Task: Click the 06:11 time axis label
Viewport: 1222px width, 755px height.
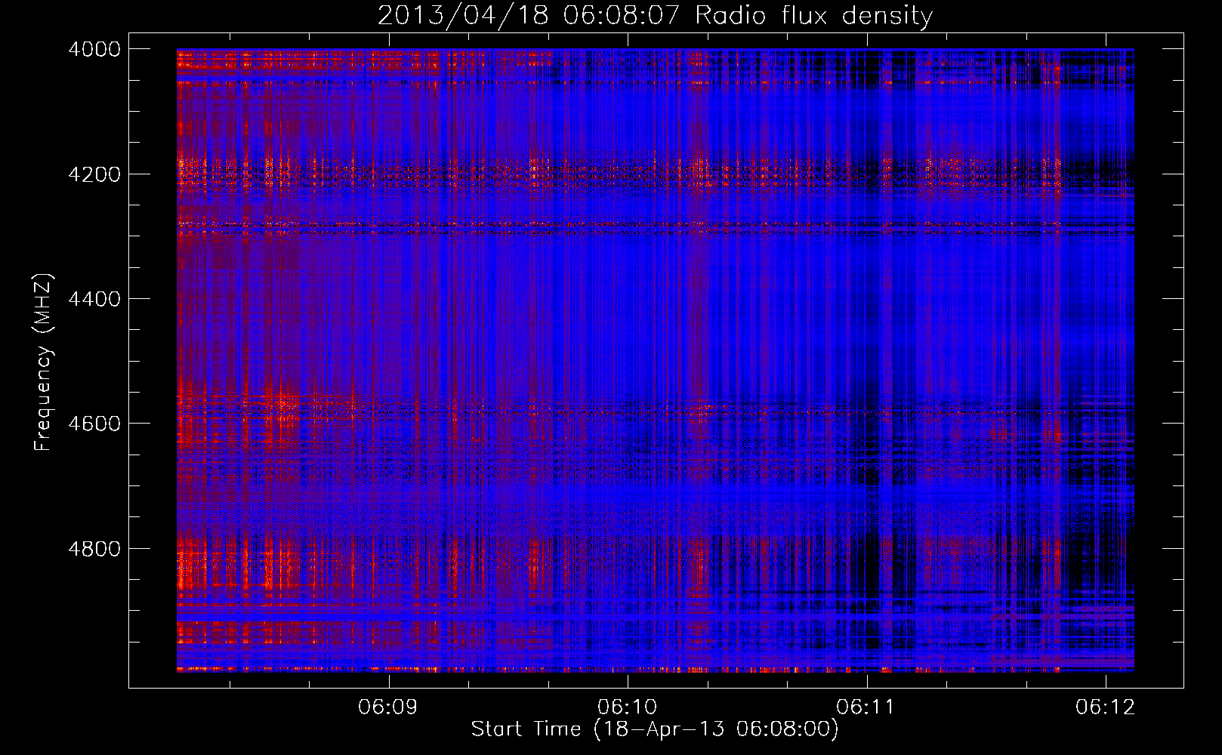Action: [x=866, y=707]
